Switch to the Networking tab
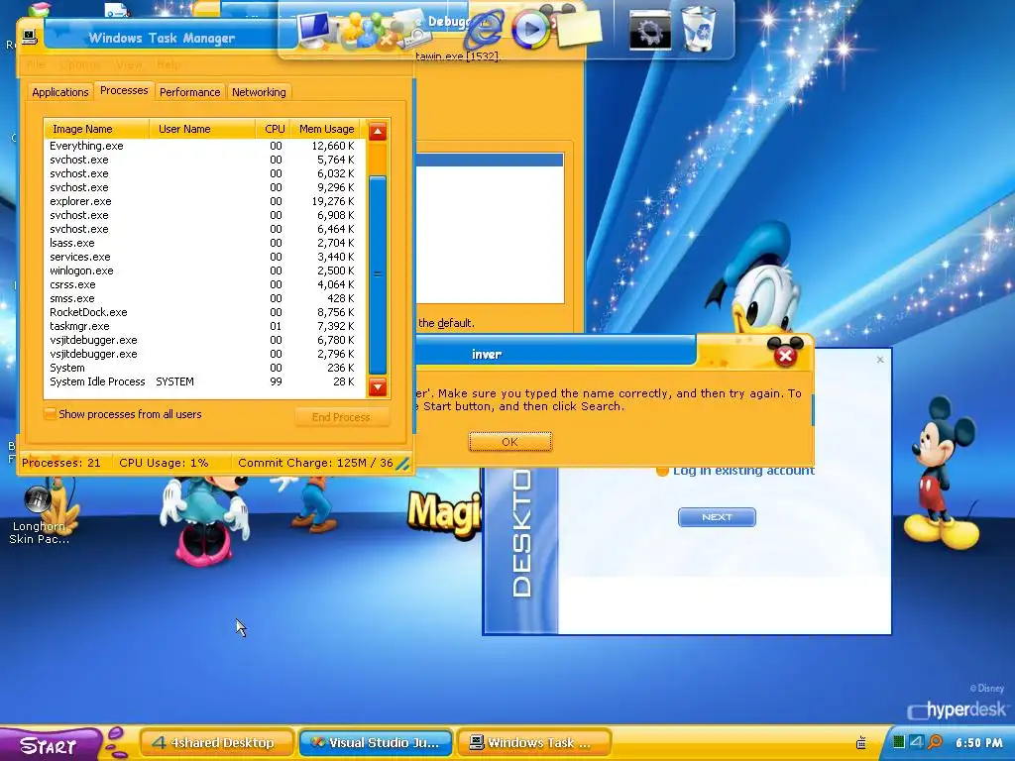Screen dimensions: 1015x761 (x=259, y=92)
